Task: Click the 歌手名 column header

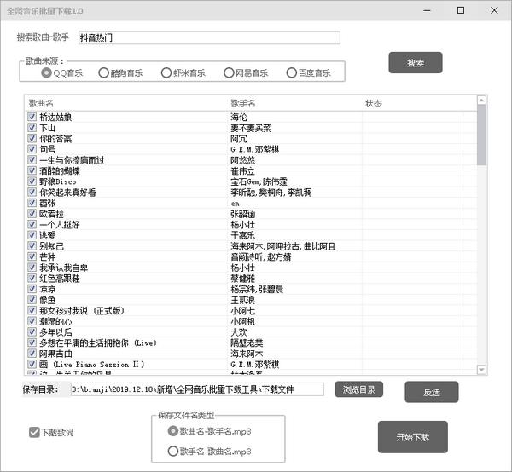Action: click(x=295, y=103)
